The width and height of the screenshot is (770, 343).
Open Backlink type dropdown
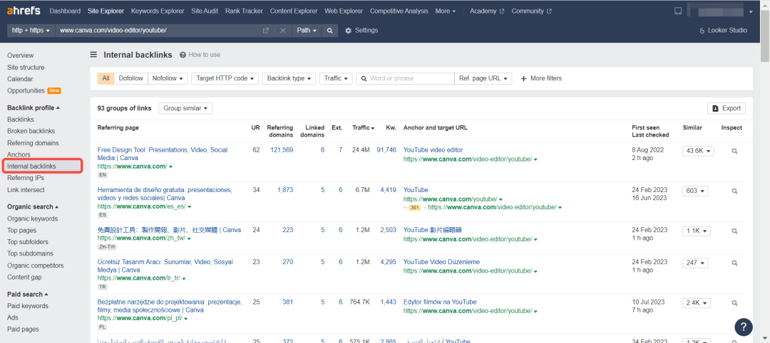pyautogui.click(x=289, y=78)
